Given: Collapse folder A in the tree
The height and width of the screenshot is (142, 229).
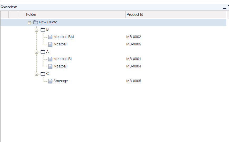Looking at the screenshot, I should pos(36,52).
